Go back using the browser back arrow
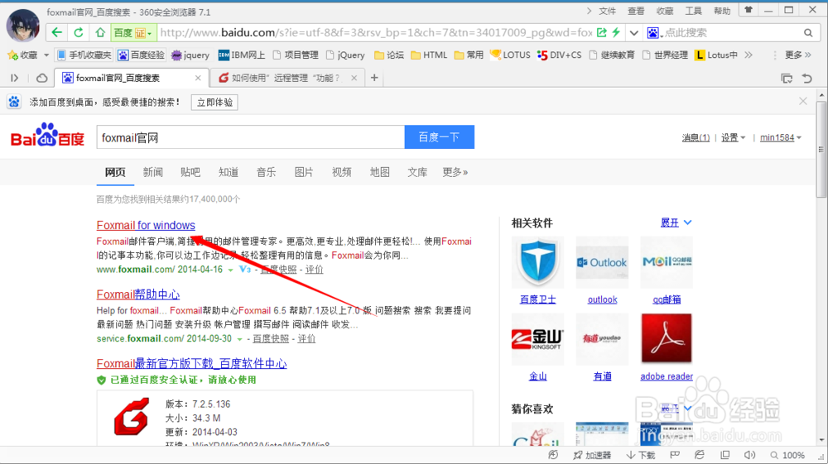The image size is (828, 464). 56,33
